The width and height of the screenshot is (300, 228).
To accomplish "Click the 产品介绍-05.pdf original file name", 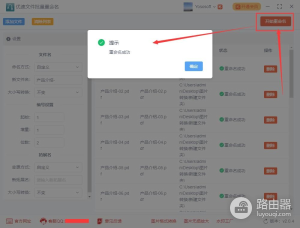I will (x=115, y=170).
